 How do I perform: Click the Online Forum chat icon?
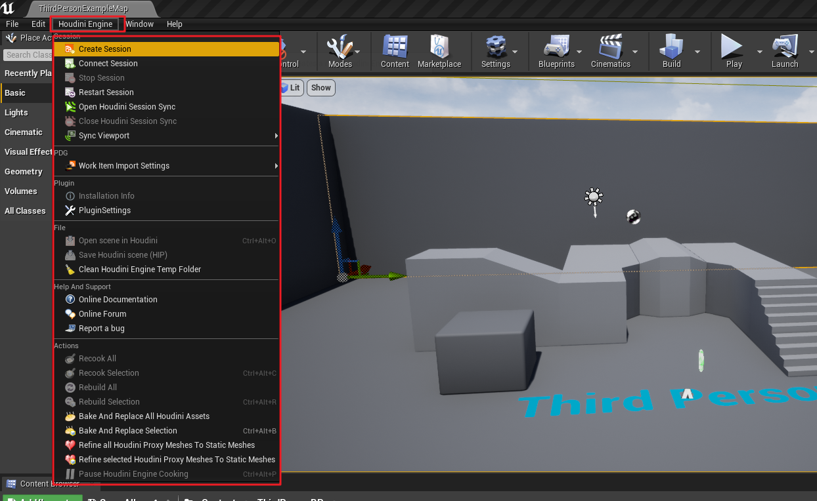tap(70, 314)
